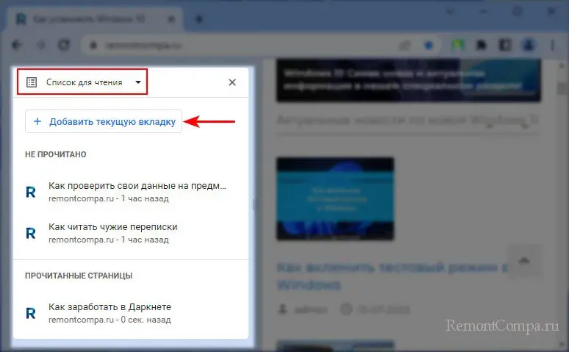Click favicon of 'Как заработать в Даркнете'

[x=31, y=313]
